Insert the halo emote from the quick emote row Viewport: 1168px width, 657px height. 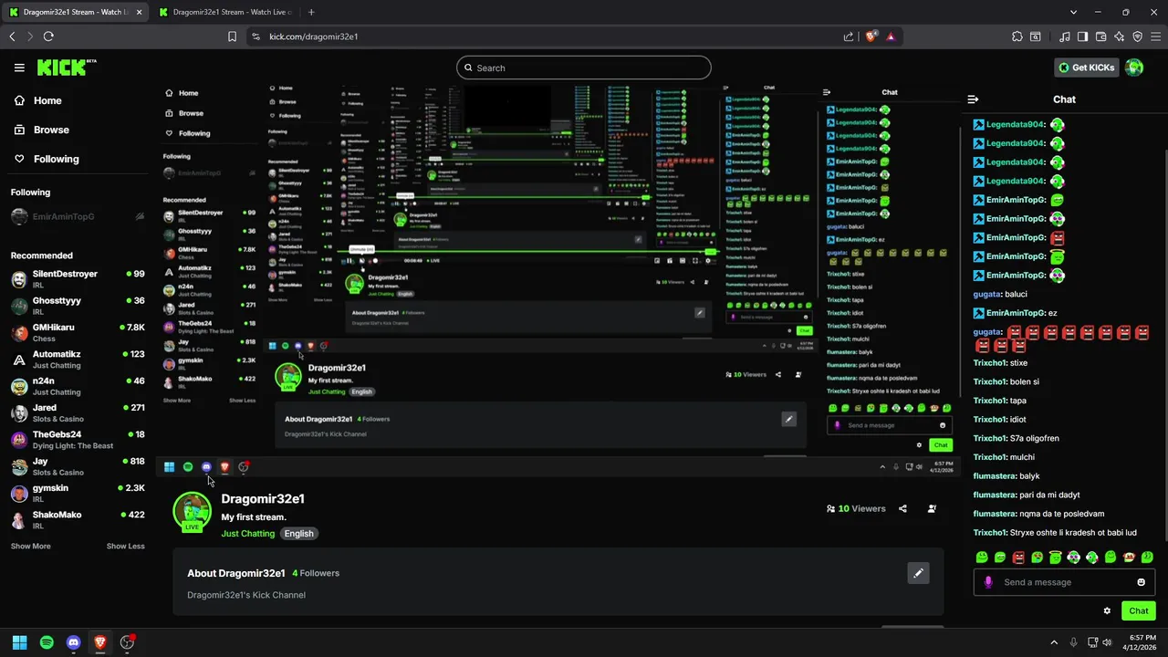[1056, 557]
